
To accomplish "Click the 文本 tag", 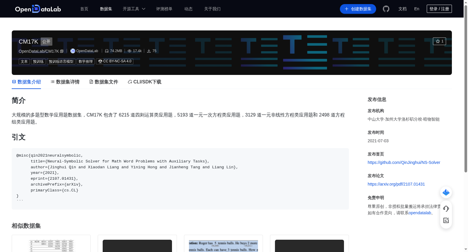I will point(24,61).
